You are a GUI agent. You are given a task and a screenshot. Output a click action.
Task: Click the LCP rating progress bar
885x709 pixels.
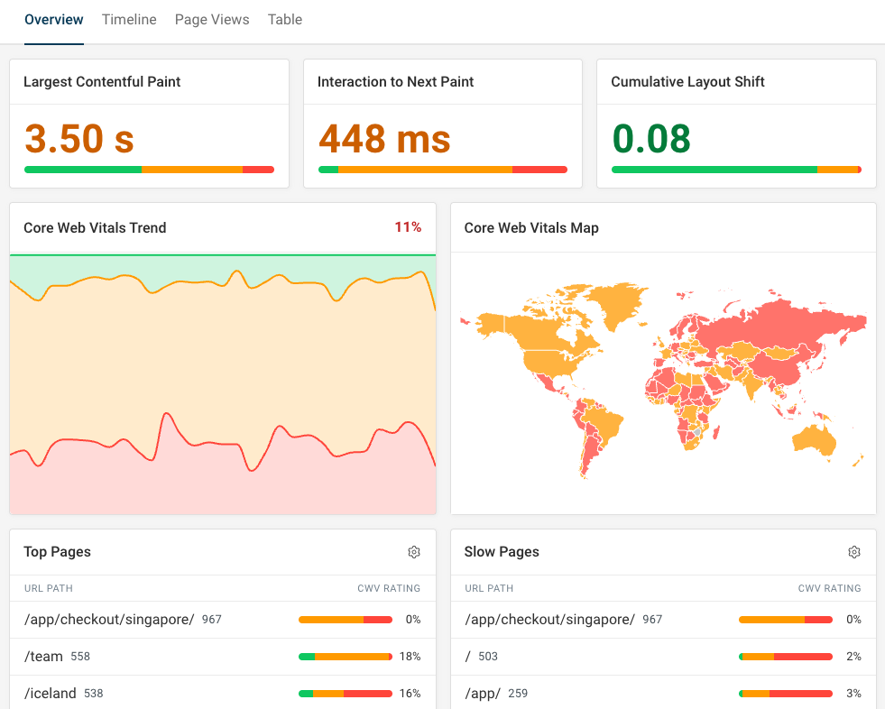point(149,169)
